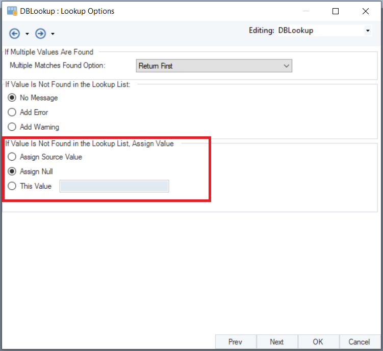This screenshot has width=383, height=351.
Task: Click the Cancel button
Action: tap(359, 342)
